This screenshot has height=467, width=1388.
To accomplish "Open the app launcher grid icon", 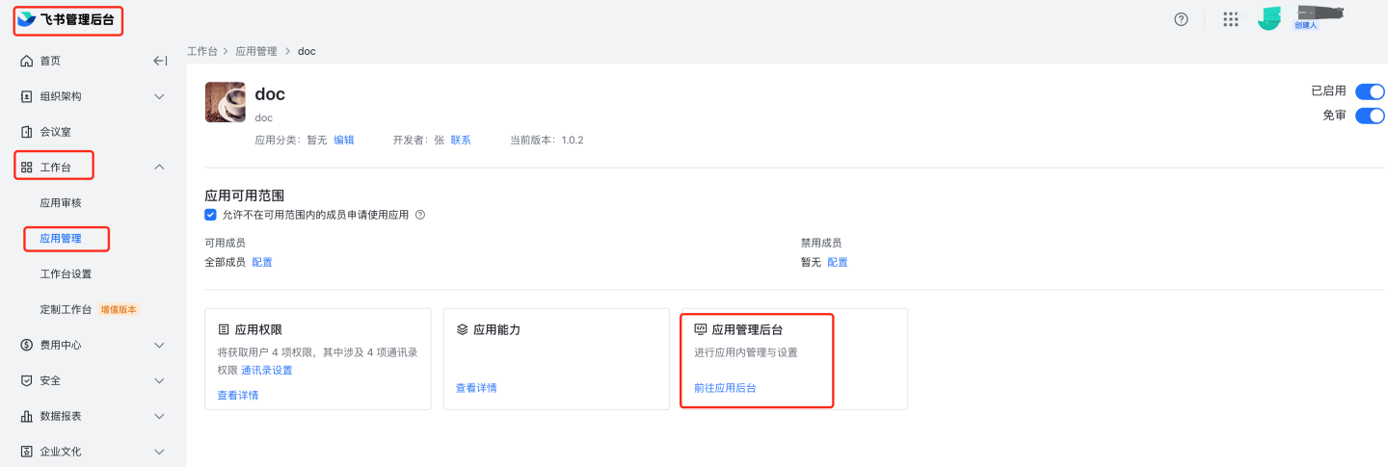I will [x=1231, y=19].
